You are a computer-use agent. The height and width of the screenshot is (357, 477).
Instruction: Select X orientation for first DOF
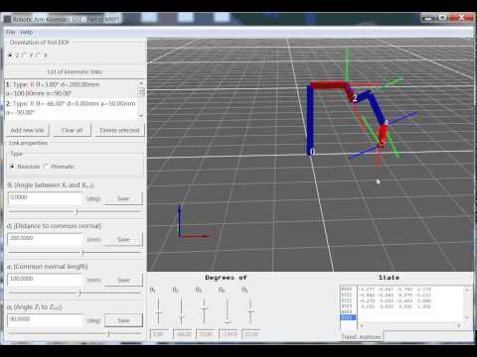43,56
